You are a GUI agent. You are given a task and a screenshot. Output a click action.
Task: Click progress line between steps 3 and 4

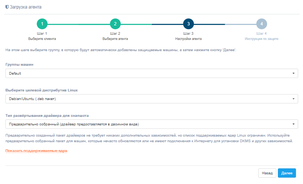click(225, 24)
